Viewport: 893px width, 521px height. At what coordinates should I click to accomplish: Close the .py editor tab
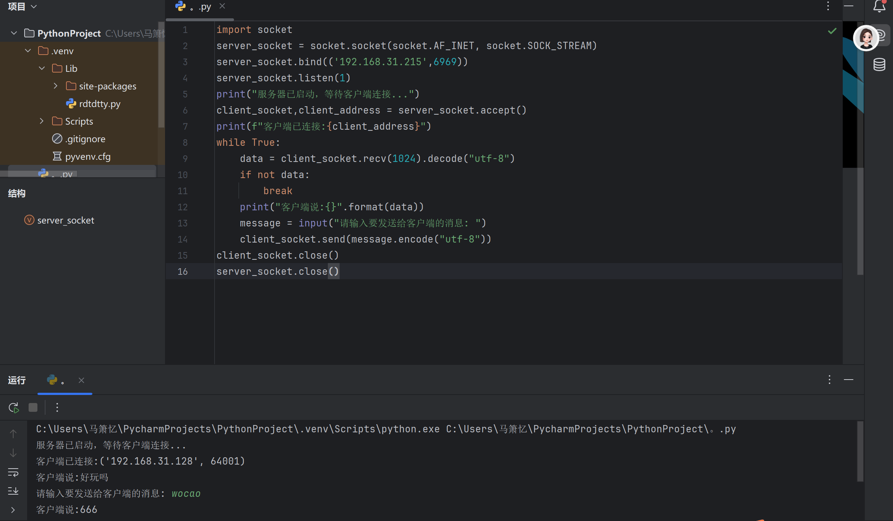[x=222, y=6]
